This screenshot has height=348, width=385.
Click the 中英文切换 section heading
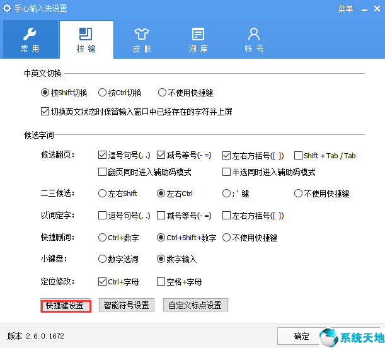42,73
